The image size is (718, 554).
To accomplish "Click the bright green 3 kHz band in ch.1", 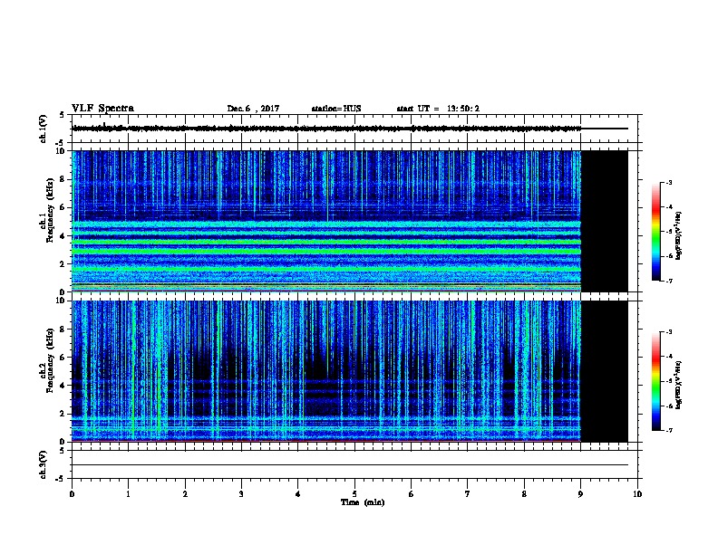I will click(326, 251).
